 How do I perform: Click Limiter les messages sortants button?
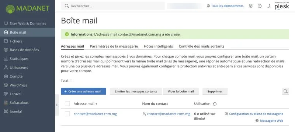tap(136, 91)
